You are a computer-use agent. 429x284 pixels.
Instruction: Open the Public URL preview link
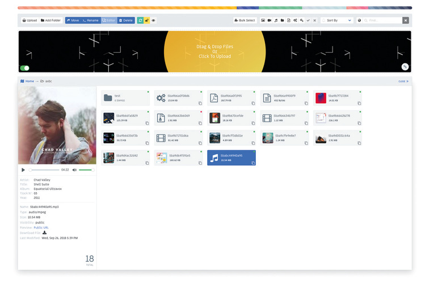[41, 228]
